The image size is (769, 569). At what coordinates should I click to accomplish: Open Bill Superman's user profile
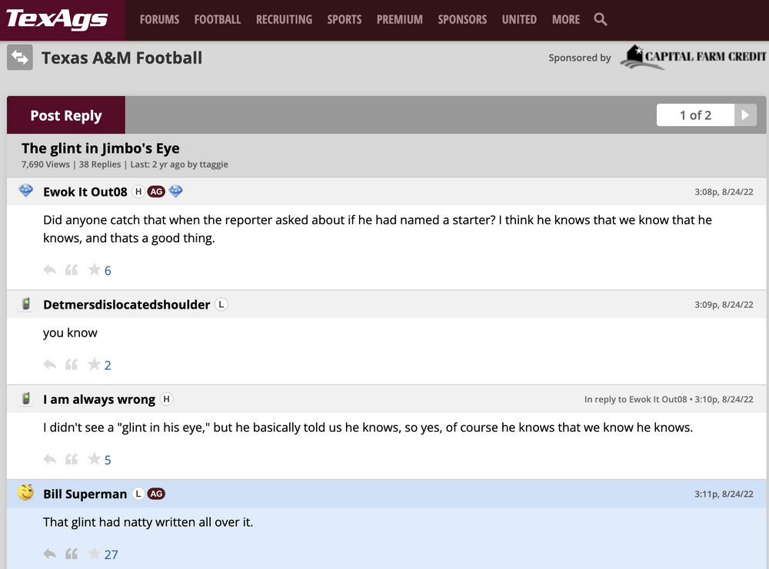coord(85,494)
